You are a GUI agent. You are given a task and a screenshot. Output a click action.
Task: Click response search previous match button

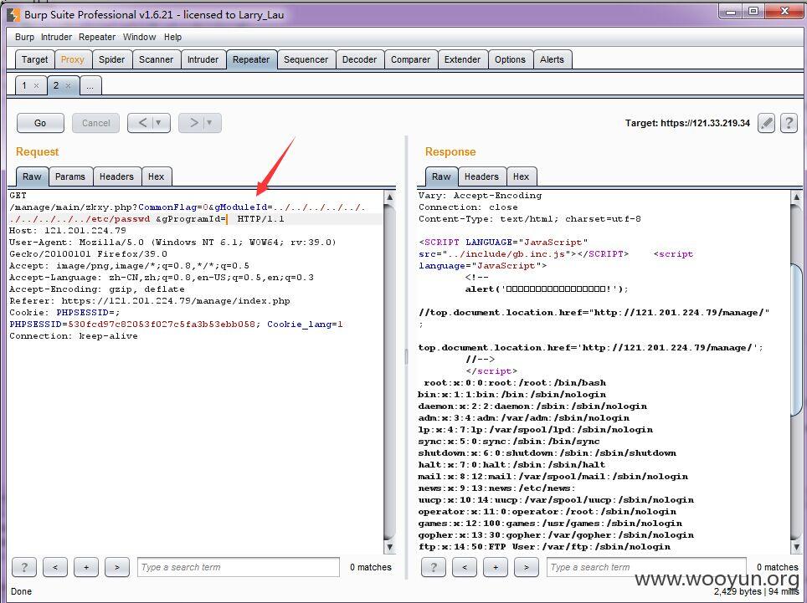(465, 568)
